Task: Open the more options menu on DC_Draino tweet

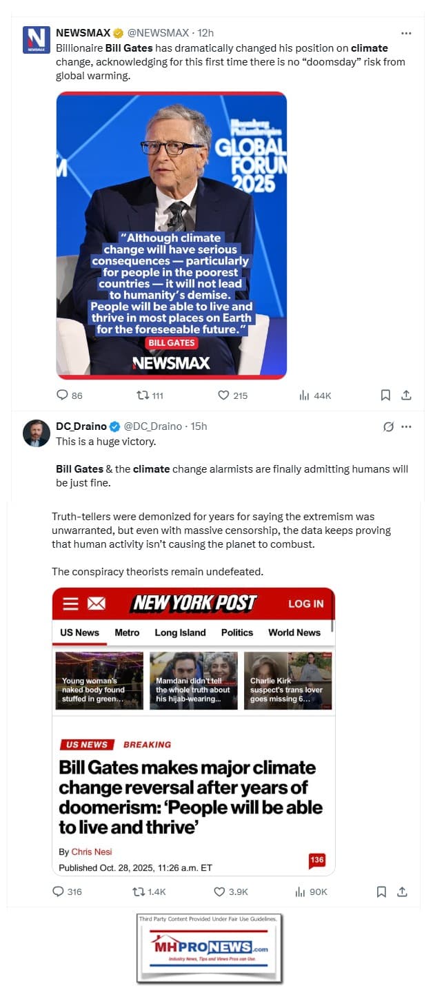Action: (406, 426)
